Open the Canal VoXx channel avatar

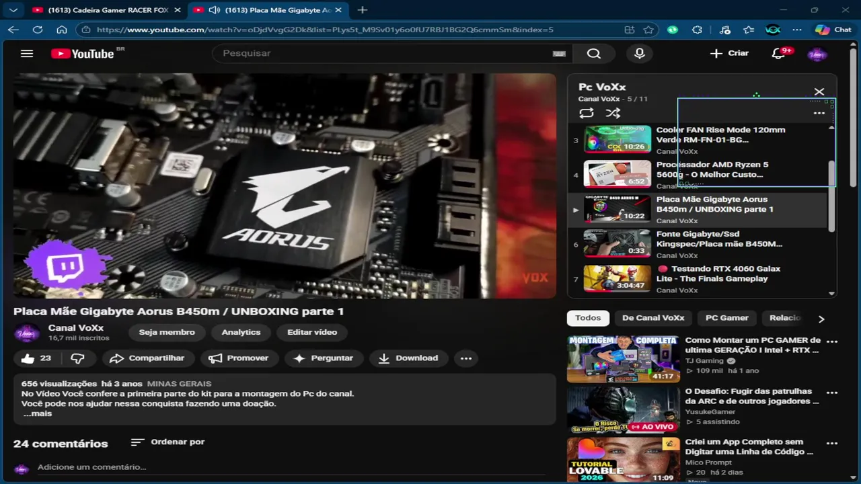tap(27, 333)
